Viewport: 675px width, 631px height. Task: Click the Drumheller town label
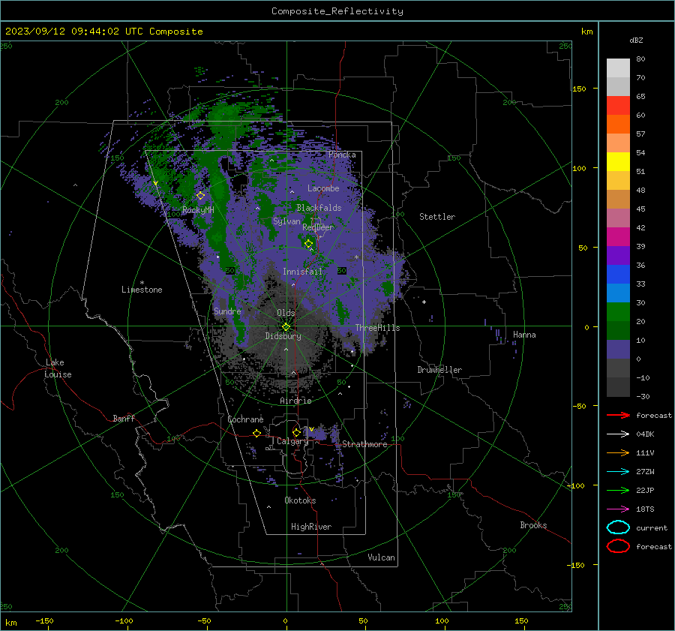pos(439,370)
